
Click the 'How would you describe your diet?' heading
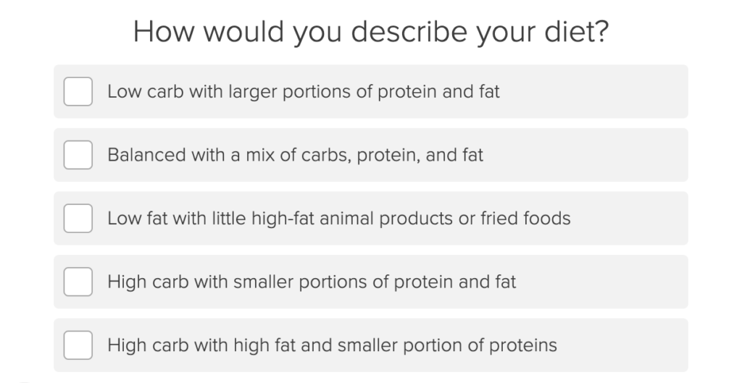point(371,32)
